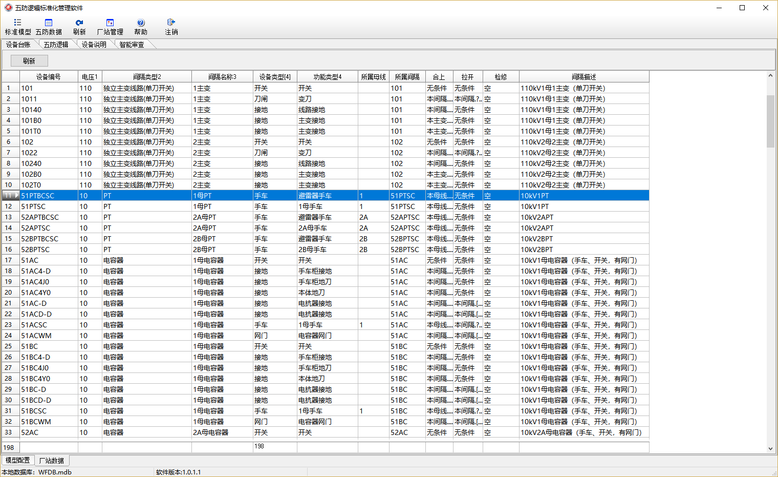The height and width of the screenshot is (477, 778).
Task: Click the 刷新 button above the table
Action: [29, 61]
